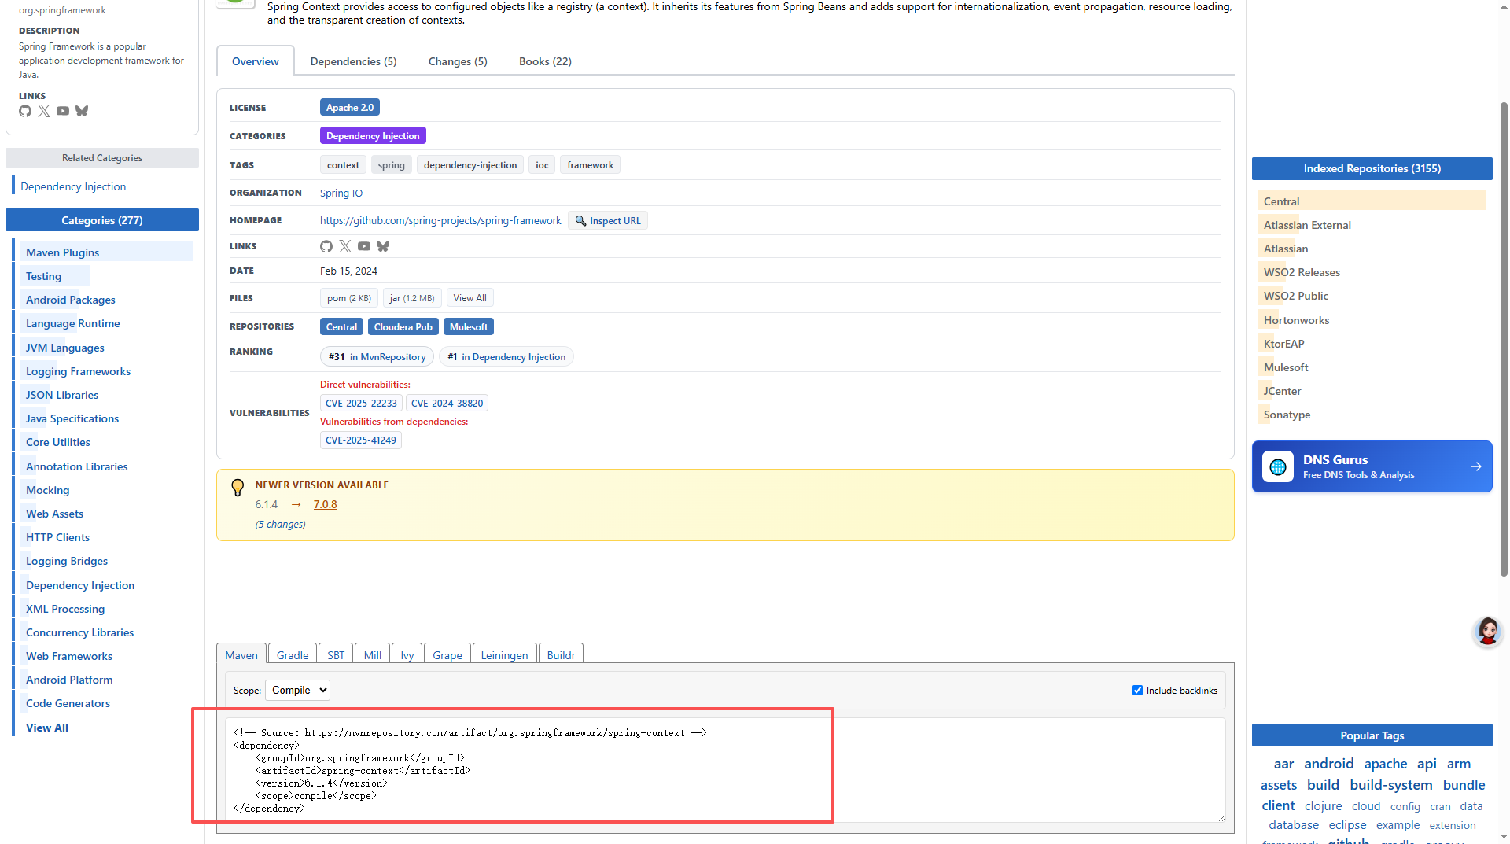Click the Inspect URL button
The image size is (1510, 844).
[x=608, y=220]
